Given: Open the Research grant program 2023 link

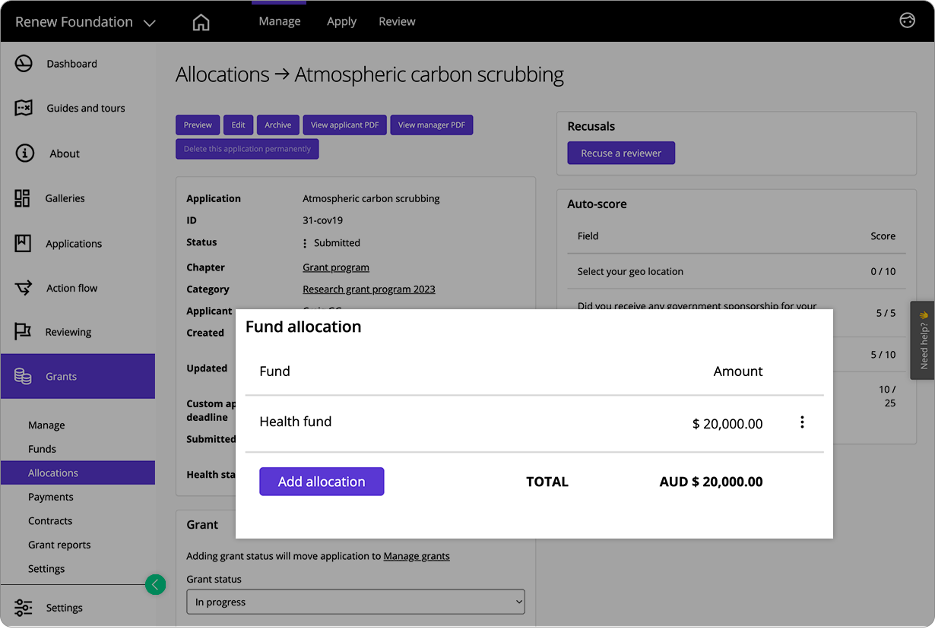Looking at the screenshot, I should [369, 289].
